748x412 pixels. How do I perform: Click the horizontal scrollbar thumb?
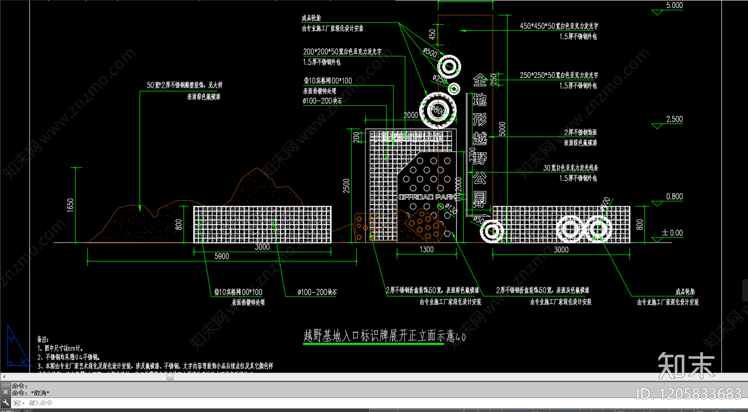point(170,376)
